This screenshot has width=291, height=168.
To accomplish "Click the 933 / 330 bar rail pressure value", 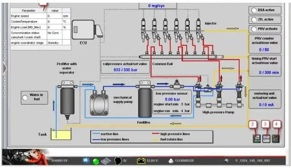I will tap(125, 70).
